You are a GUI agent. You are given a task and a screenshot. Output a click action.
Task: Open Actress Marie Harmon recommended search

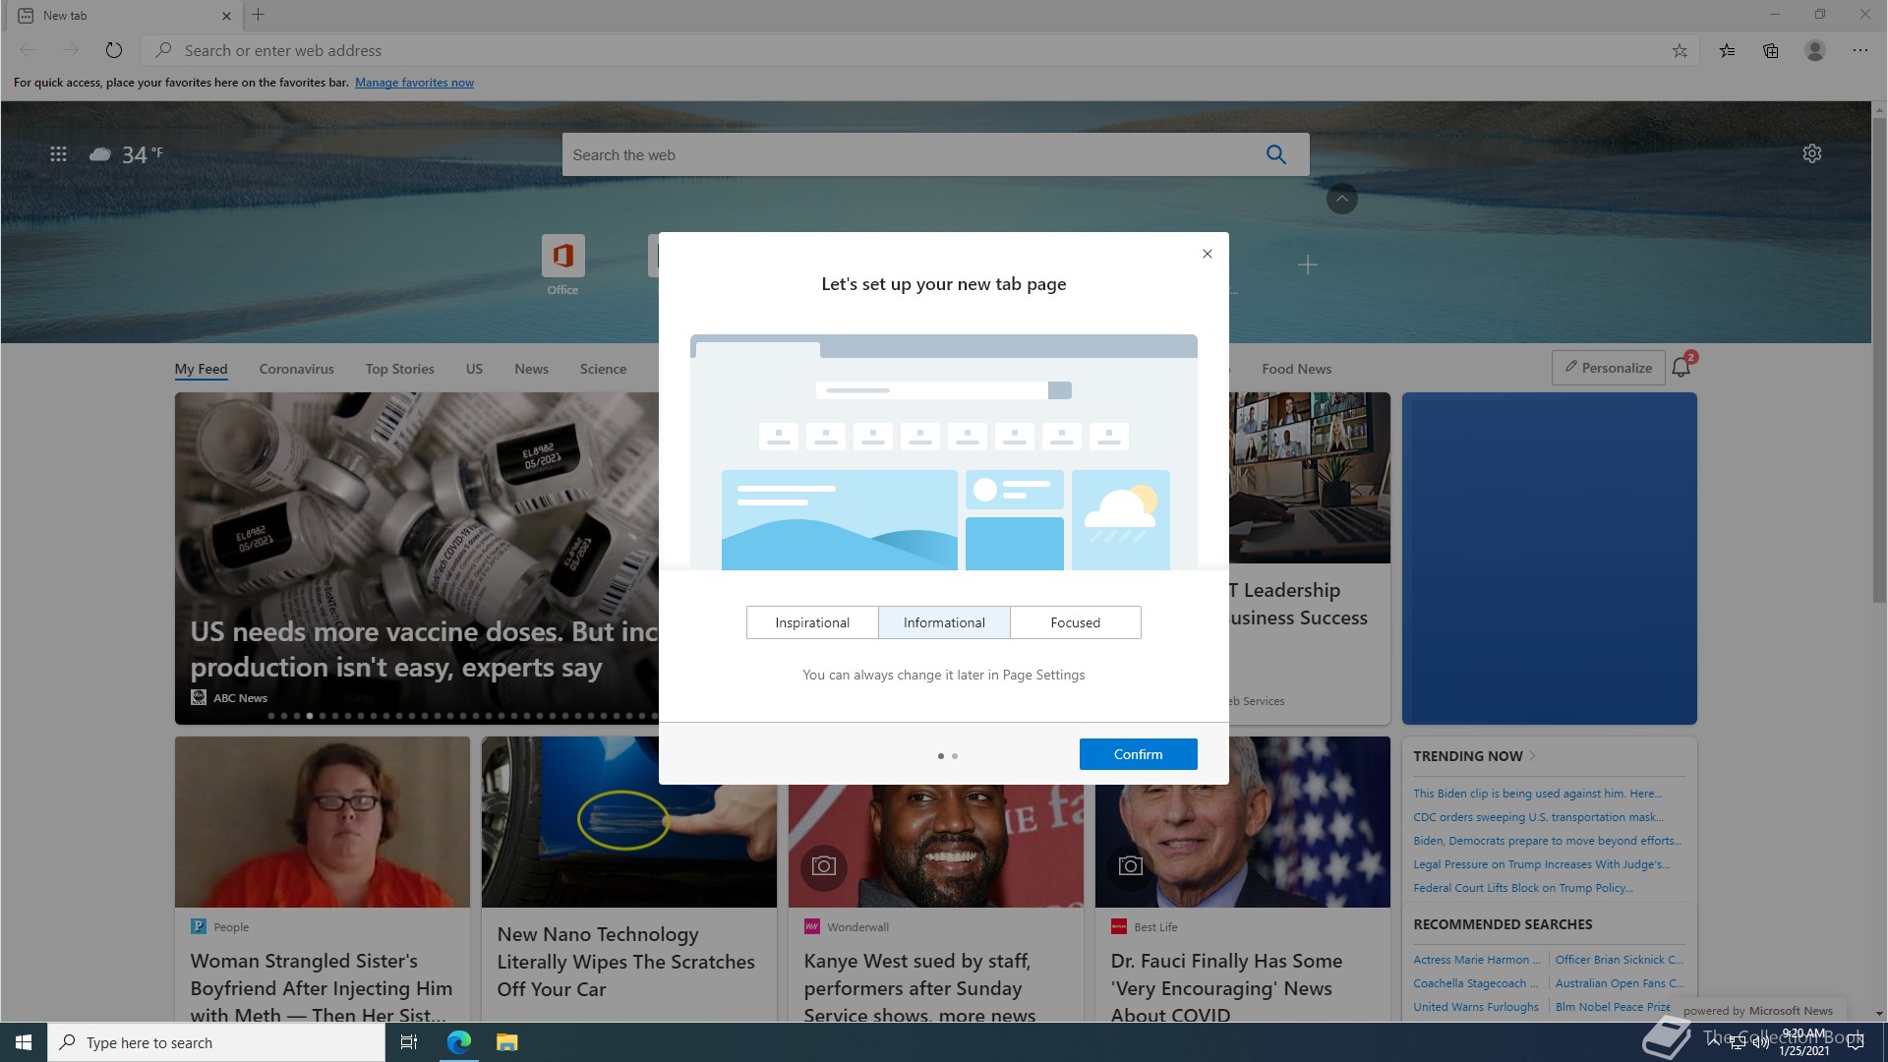[1476, 960]
